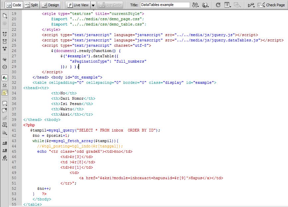
Task: Click the closing '</table>' tag on line 55
Action: [33, 204]
